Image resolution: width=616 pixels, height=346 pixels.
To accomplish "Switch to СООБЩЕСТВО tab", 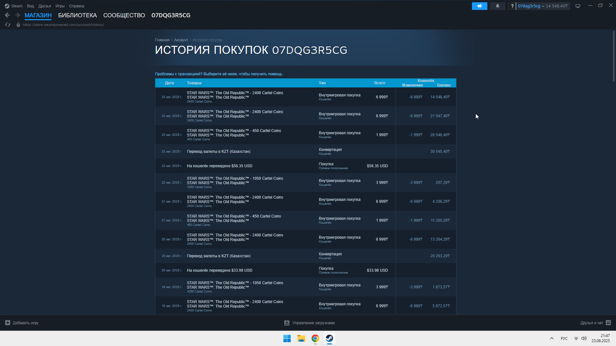I will coord(124,15).
